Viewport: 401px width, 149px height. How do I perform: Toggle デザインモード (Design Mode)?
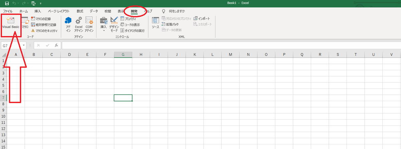114,24
